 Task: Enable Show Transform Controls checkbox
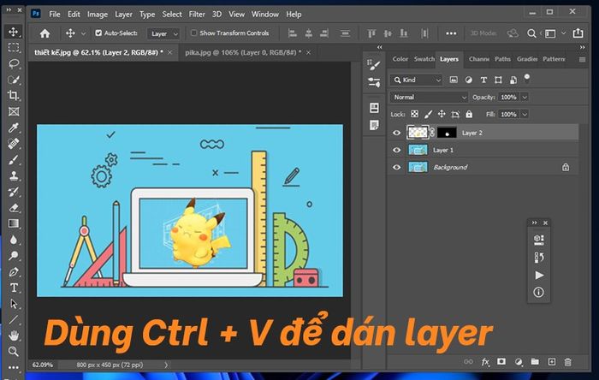193,33
